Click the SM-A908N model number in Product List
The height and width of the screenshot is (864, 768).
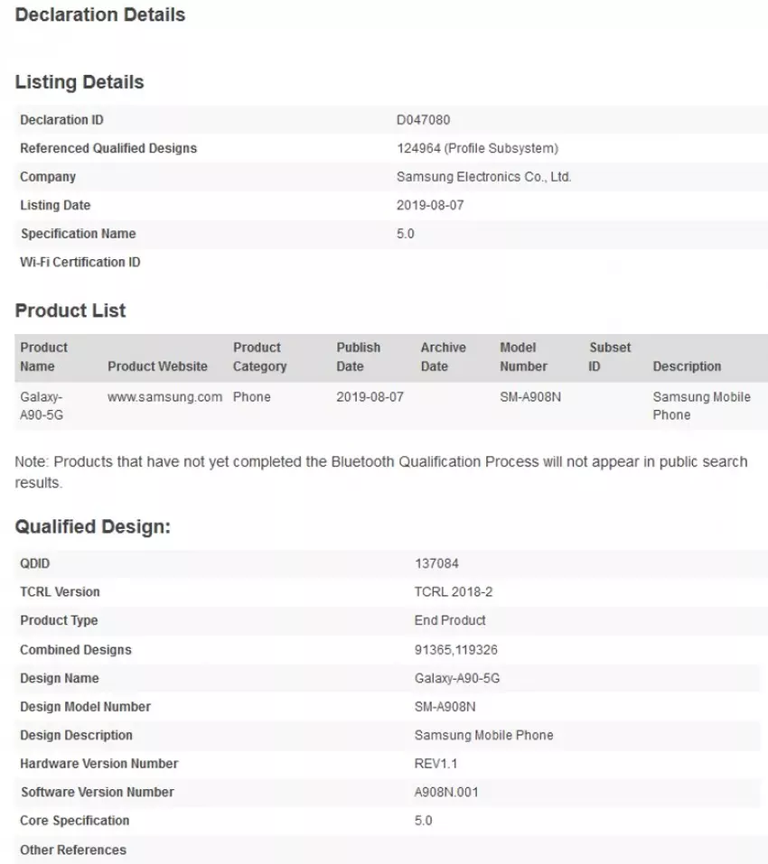coord(530,396)
